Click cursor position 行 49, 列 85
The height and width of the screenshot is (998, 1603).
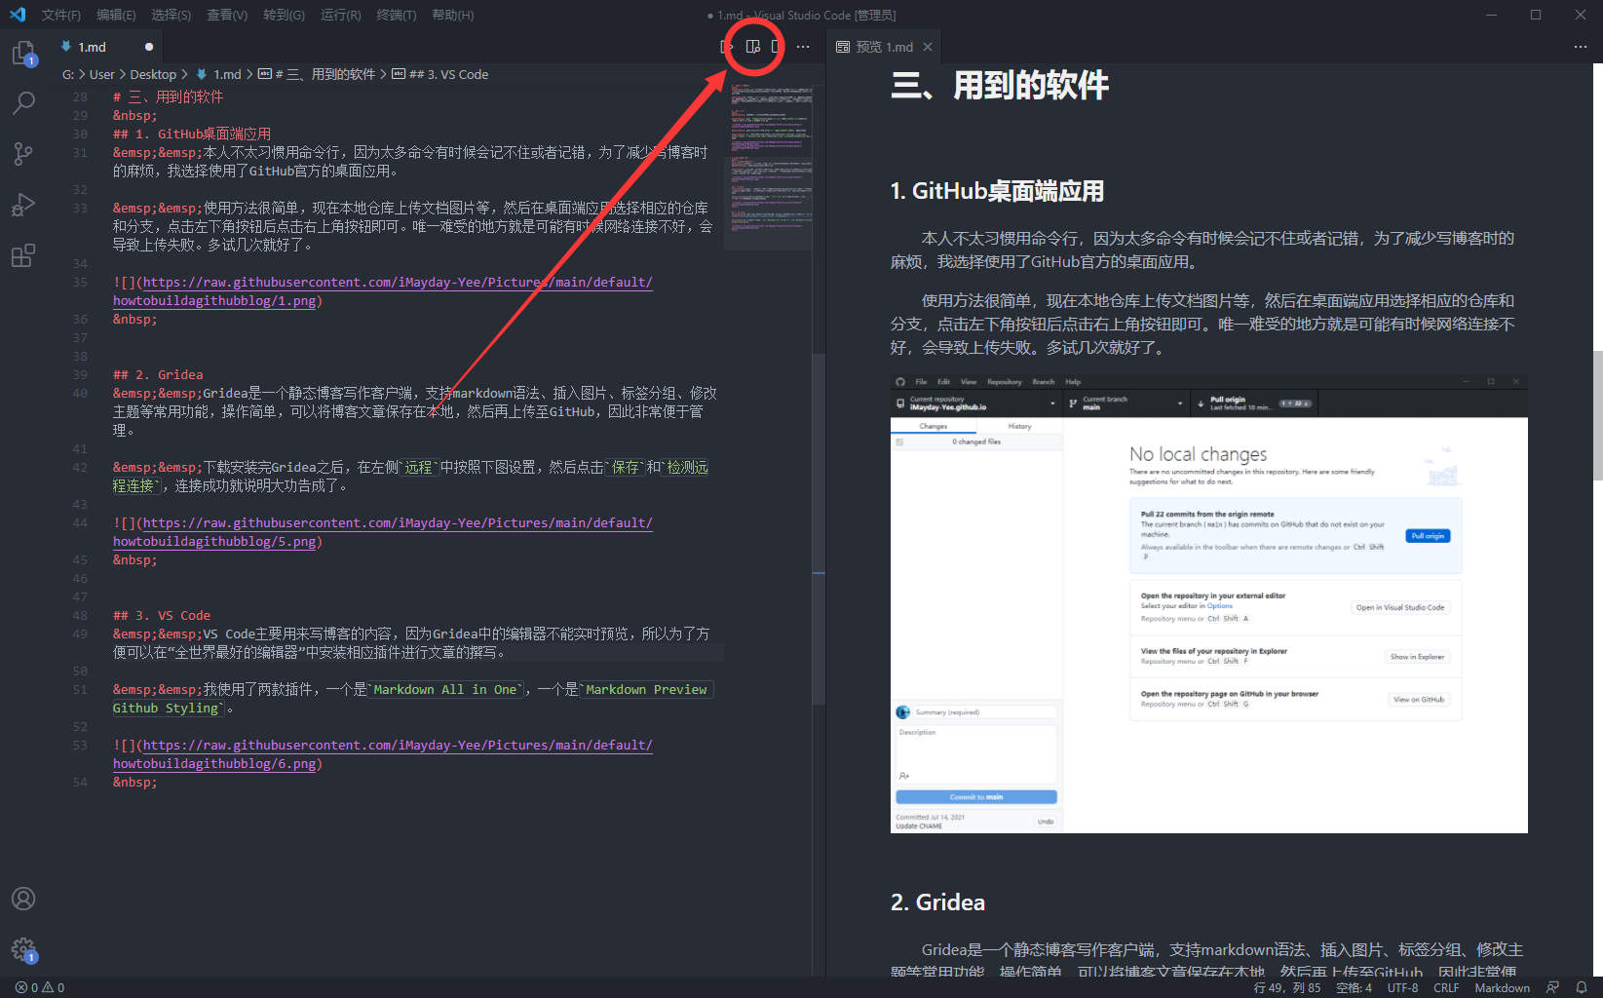1286,987
